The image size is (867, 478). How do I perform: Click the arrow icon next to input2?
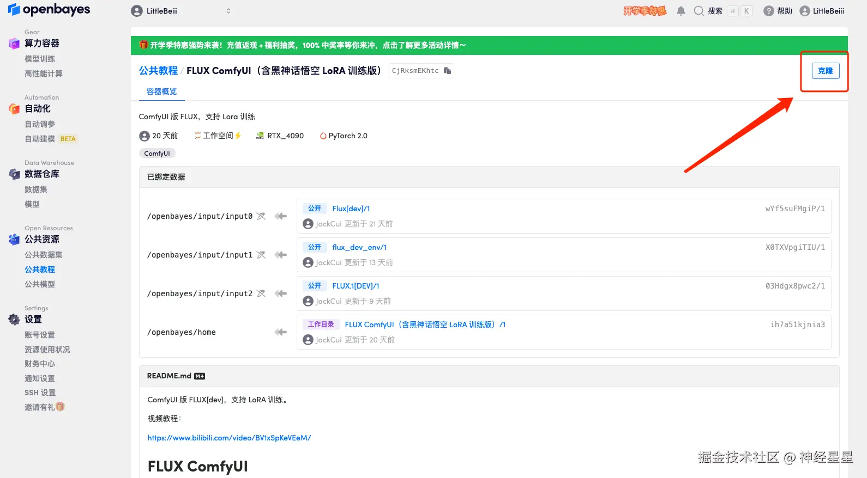(281, 293)
